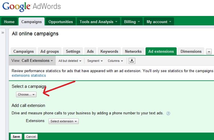Open the Choose campaign dropdown
The width and height of the screenshot is (214, 140).
pos(26,94)
